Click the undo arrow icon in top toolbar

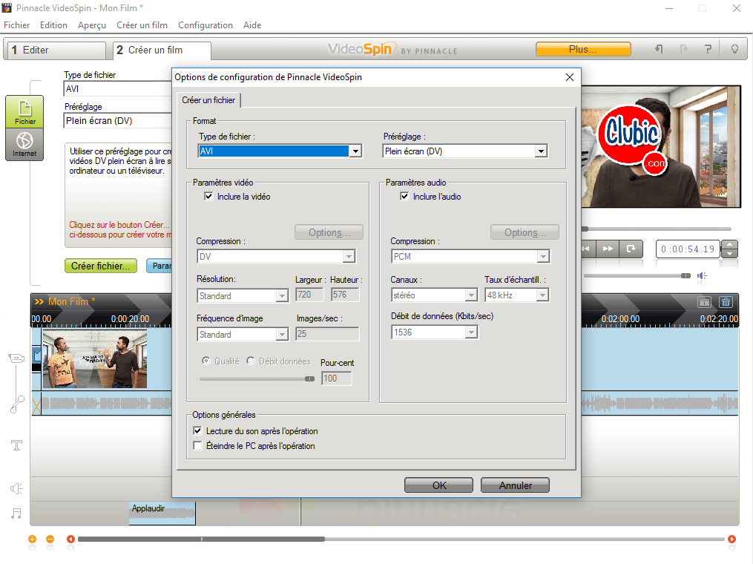659,49
